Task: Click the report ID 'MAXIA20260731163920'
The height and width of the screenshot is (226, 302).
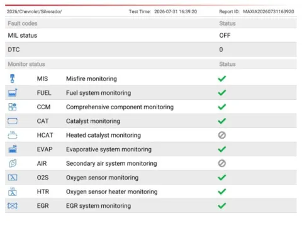Action: 269,11
